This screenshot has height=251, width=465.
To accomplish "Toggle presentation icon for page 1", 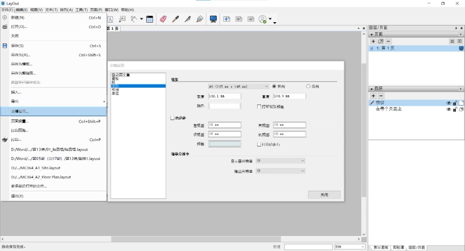I will 461,48.
